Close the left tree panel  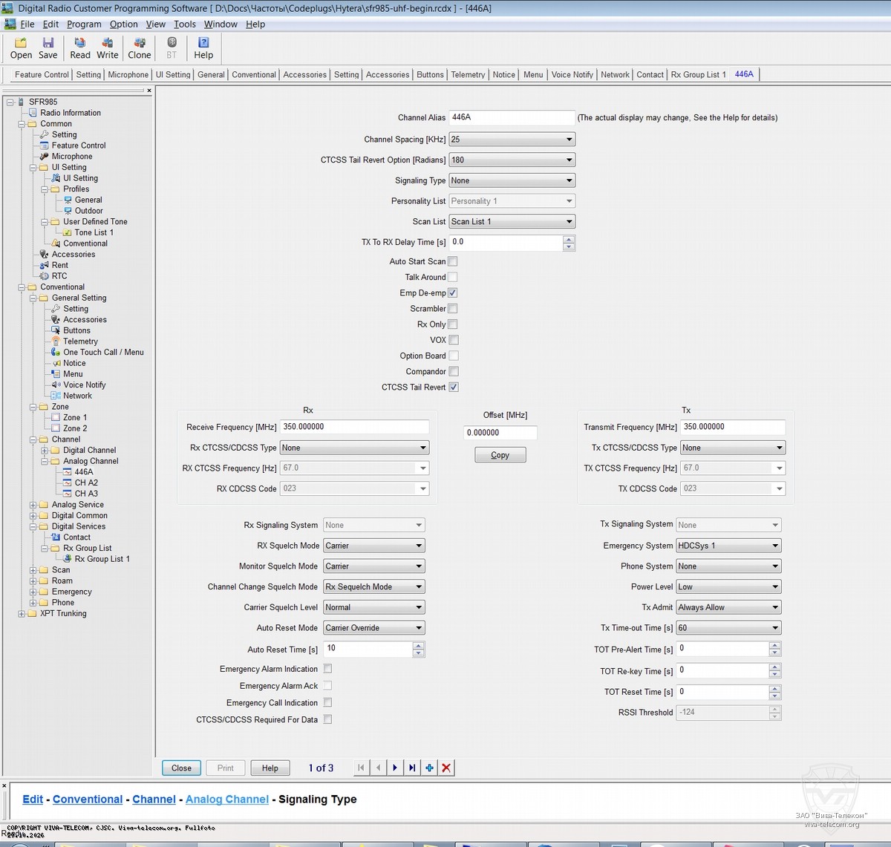(149, 91)
